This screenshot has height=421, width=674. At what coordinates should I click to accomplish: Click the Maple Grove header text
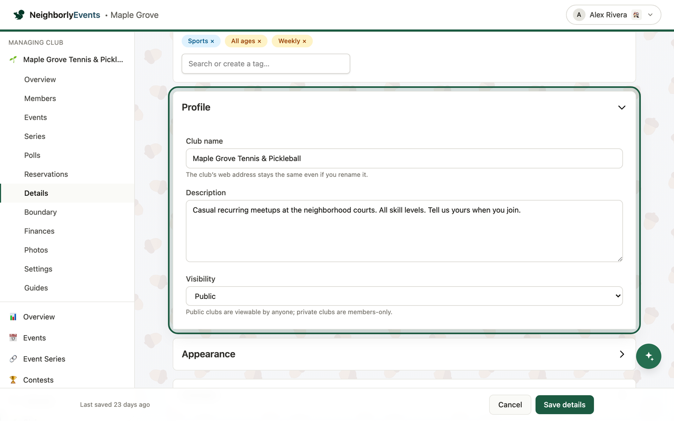point(134,15)
